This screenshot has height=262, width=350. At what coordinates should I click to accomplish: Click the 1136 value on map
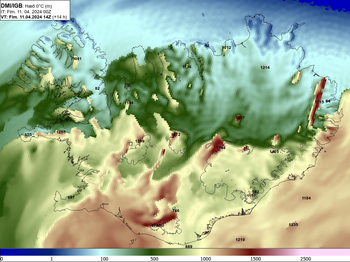(187, 67)
